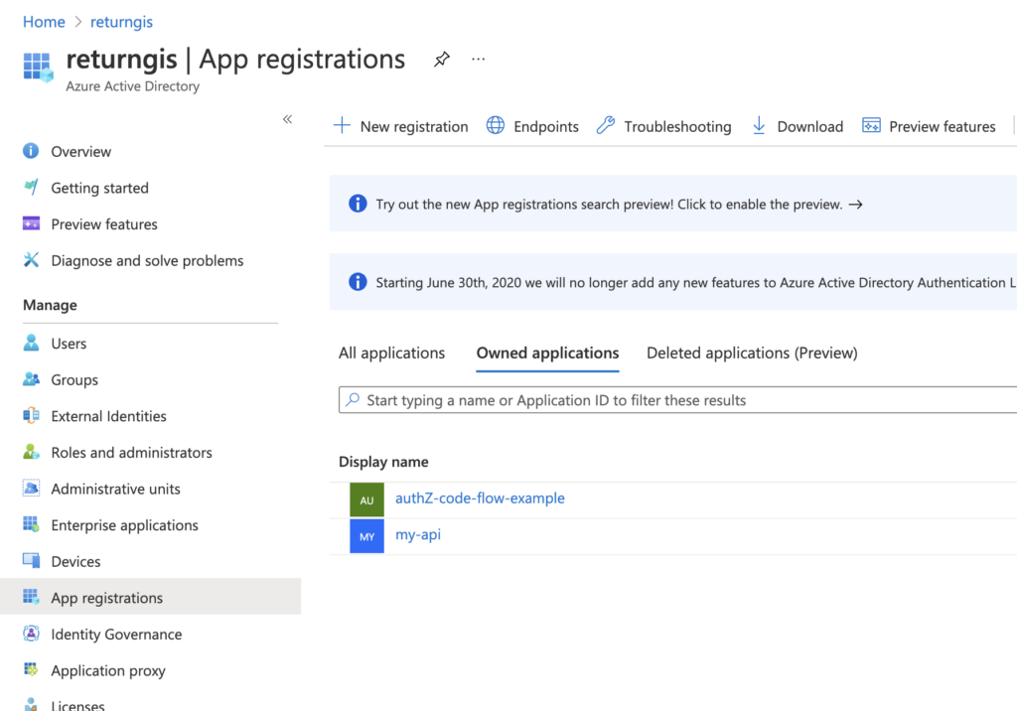Select the Owned applications tab
This screenshot has width=1017, height=711.
547,353
